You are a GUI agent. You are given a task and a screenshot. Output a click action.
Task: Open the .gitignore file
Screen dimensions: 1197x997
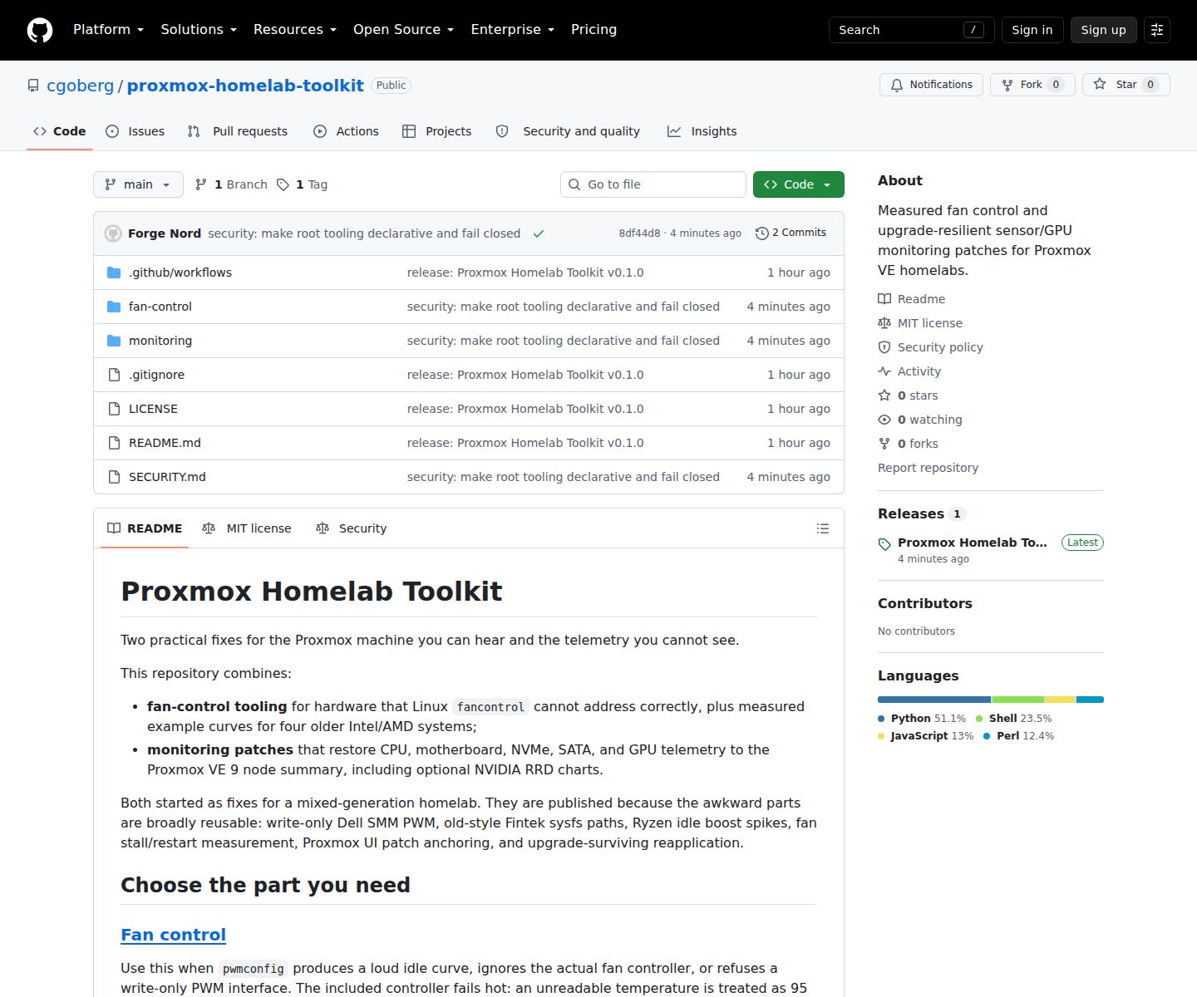[156, 375]
